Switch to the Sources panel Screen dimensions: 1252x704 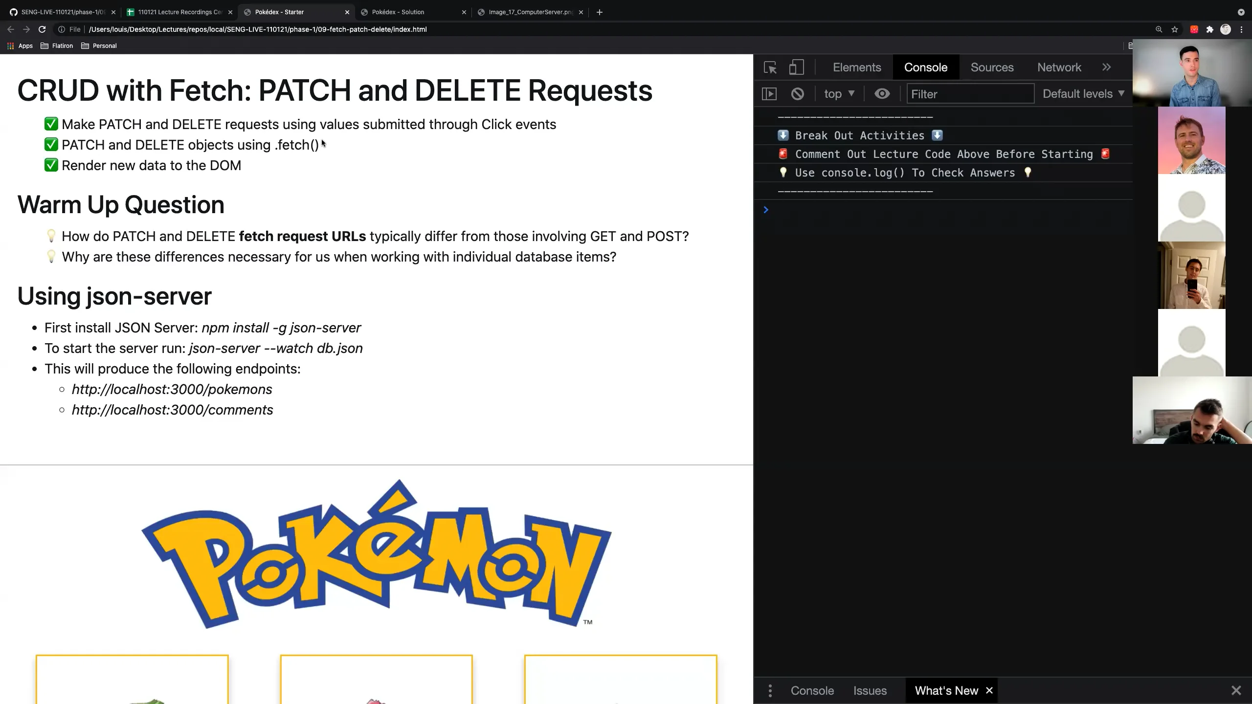992,67
